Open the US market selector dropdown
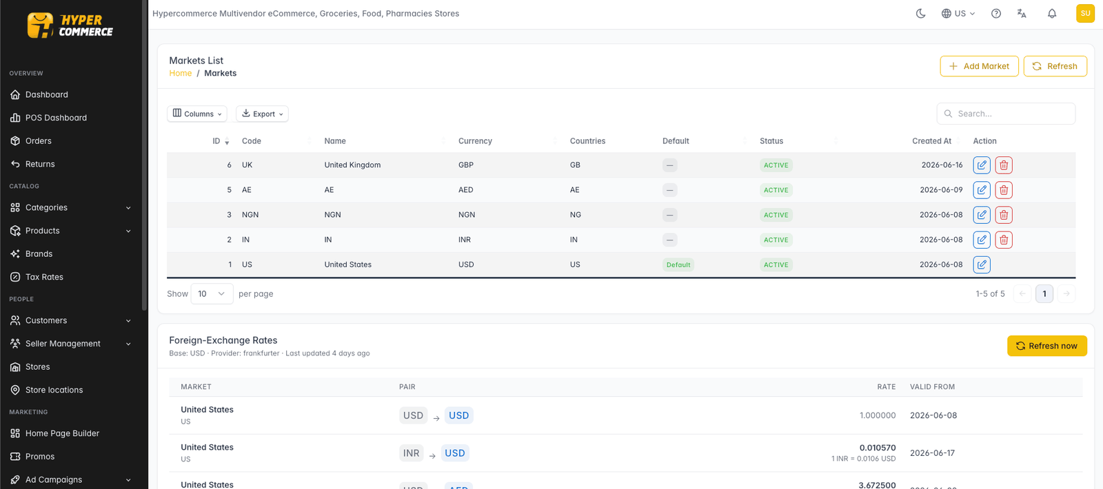1103x489 pixels. (x=958, y=13)
